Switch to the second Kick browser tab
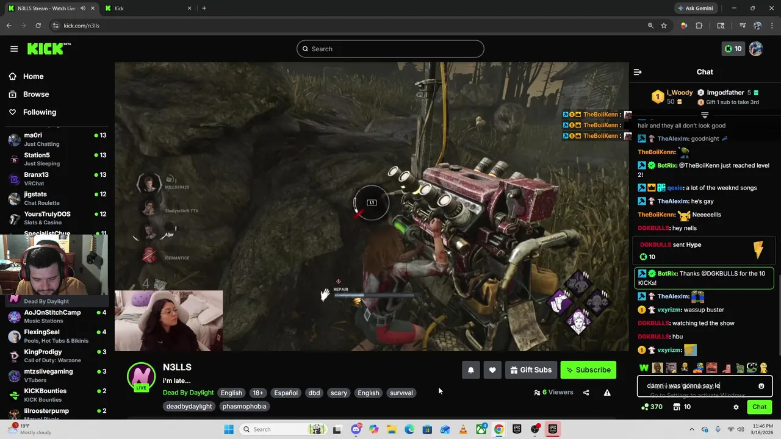Viewport: 781px width, 439px height. tap(148, 9)
